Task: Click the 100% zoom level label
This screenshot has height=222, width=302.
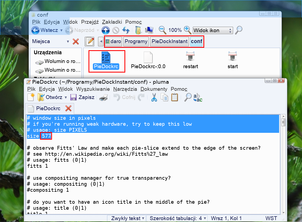Action: pos(175,30)
